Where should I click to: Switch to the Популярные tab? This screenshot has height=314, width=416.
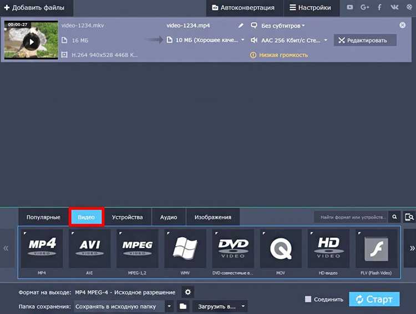pos(43,217)
